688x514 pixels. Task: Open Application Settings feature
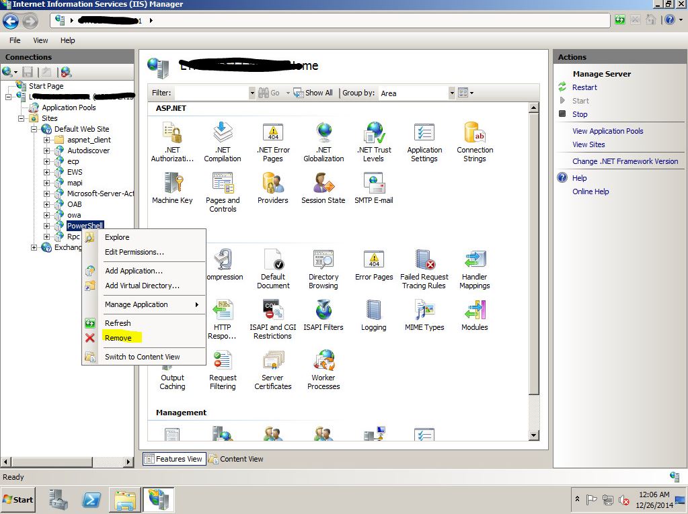[x=424, y=142]
